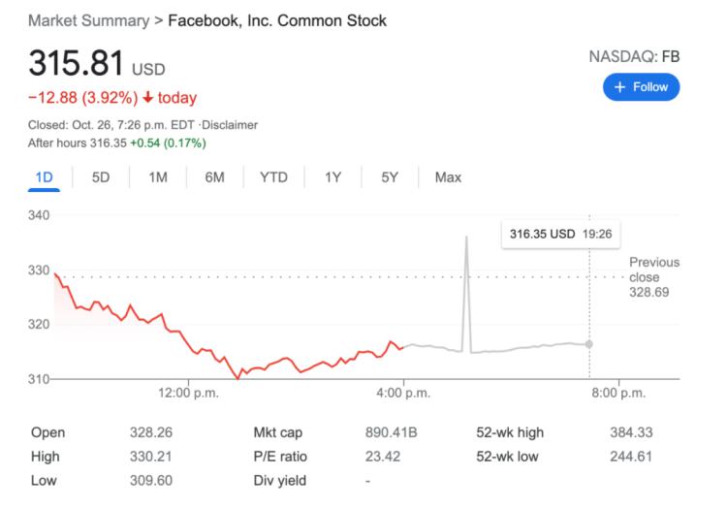Switch to the 1M chart range
The height and width of the screenshot is (508, 727).
[x=158, y=177]
